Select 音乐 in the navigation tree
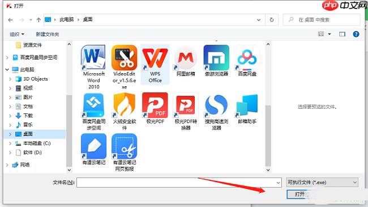 pos(28,125)
